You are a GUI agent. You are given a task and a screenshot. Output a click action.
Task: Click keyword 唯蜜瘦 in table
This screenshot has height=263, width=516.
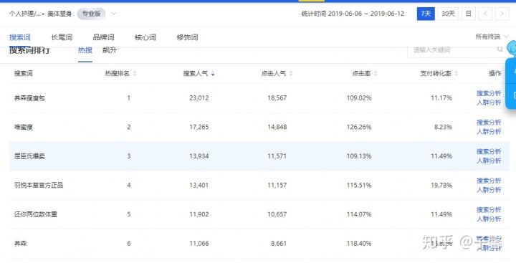pos(24,127)
